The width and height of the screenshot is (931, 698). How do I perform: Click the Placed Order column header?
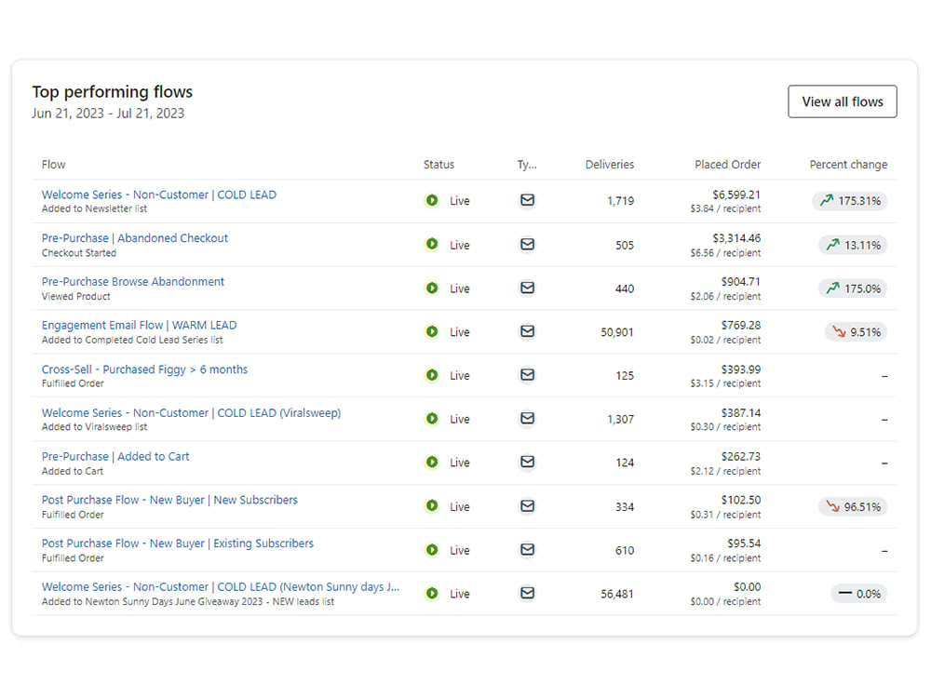(x=727, y=164)
